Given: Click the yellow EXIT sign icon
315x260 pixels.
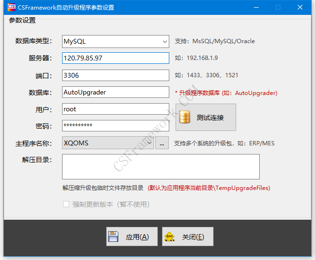Looking at the screenshot, I should click(169, 236).
